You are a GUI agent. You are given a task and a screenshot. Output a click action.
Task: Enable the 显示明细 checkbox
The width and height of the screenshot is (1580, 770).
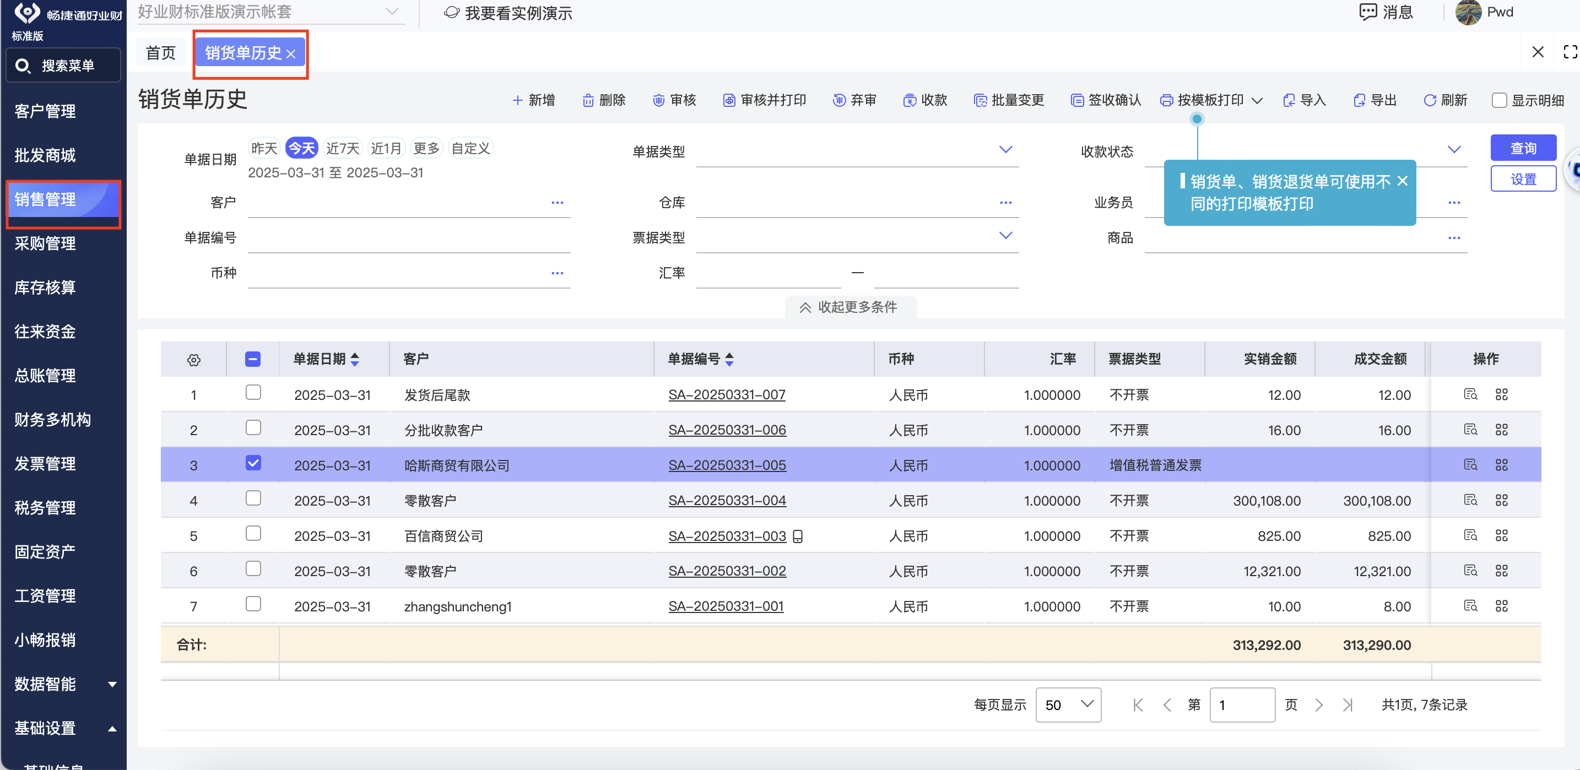click(1499, 100)
